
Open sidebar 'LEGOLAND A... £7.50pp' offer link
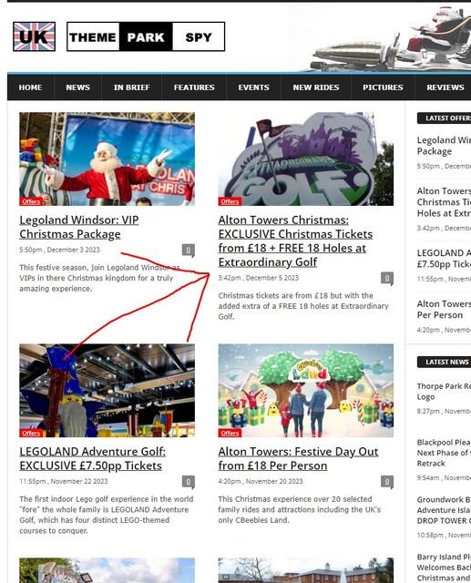(x=444, y=259)
